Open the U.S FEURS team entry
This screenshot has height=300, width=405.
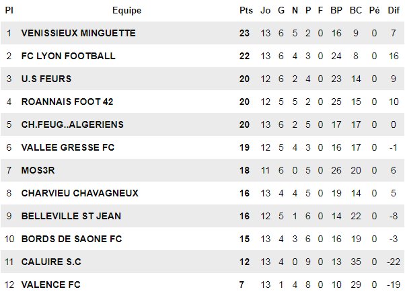click(x=46, y=79)
